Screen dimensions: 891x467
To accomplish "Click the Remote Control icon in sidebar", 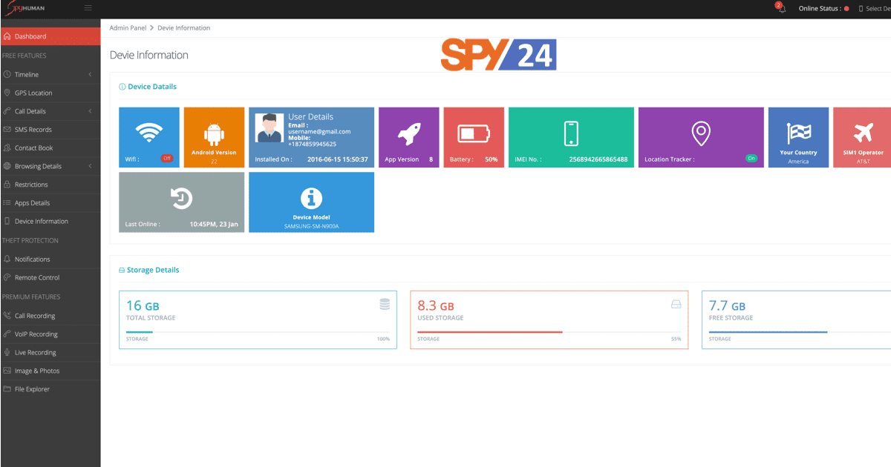I will point(7,277).
